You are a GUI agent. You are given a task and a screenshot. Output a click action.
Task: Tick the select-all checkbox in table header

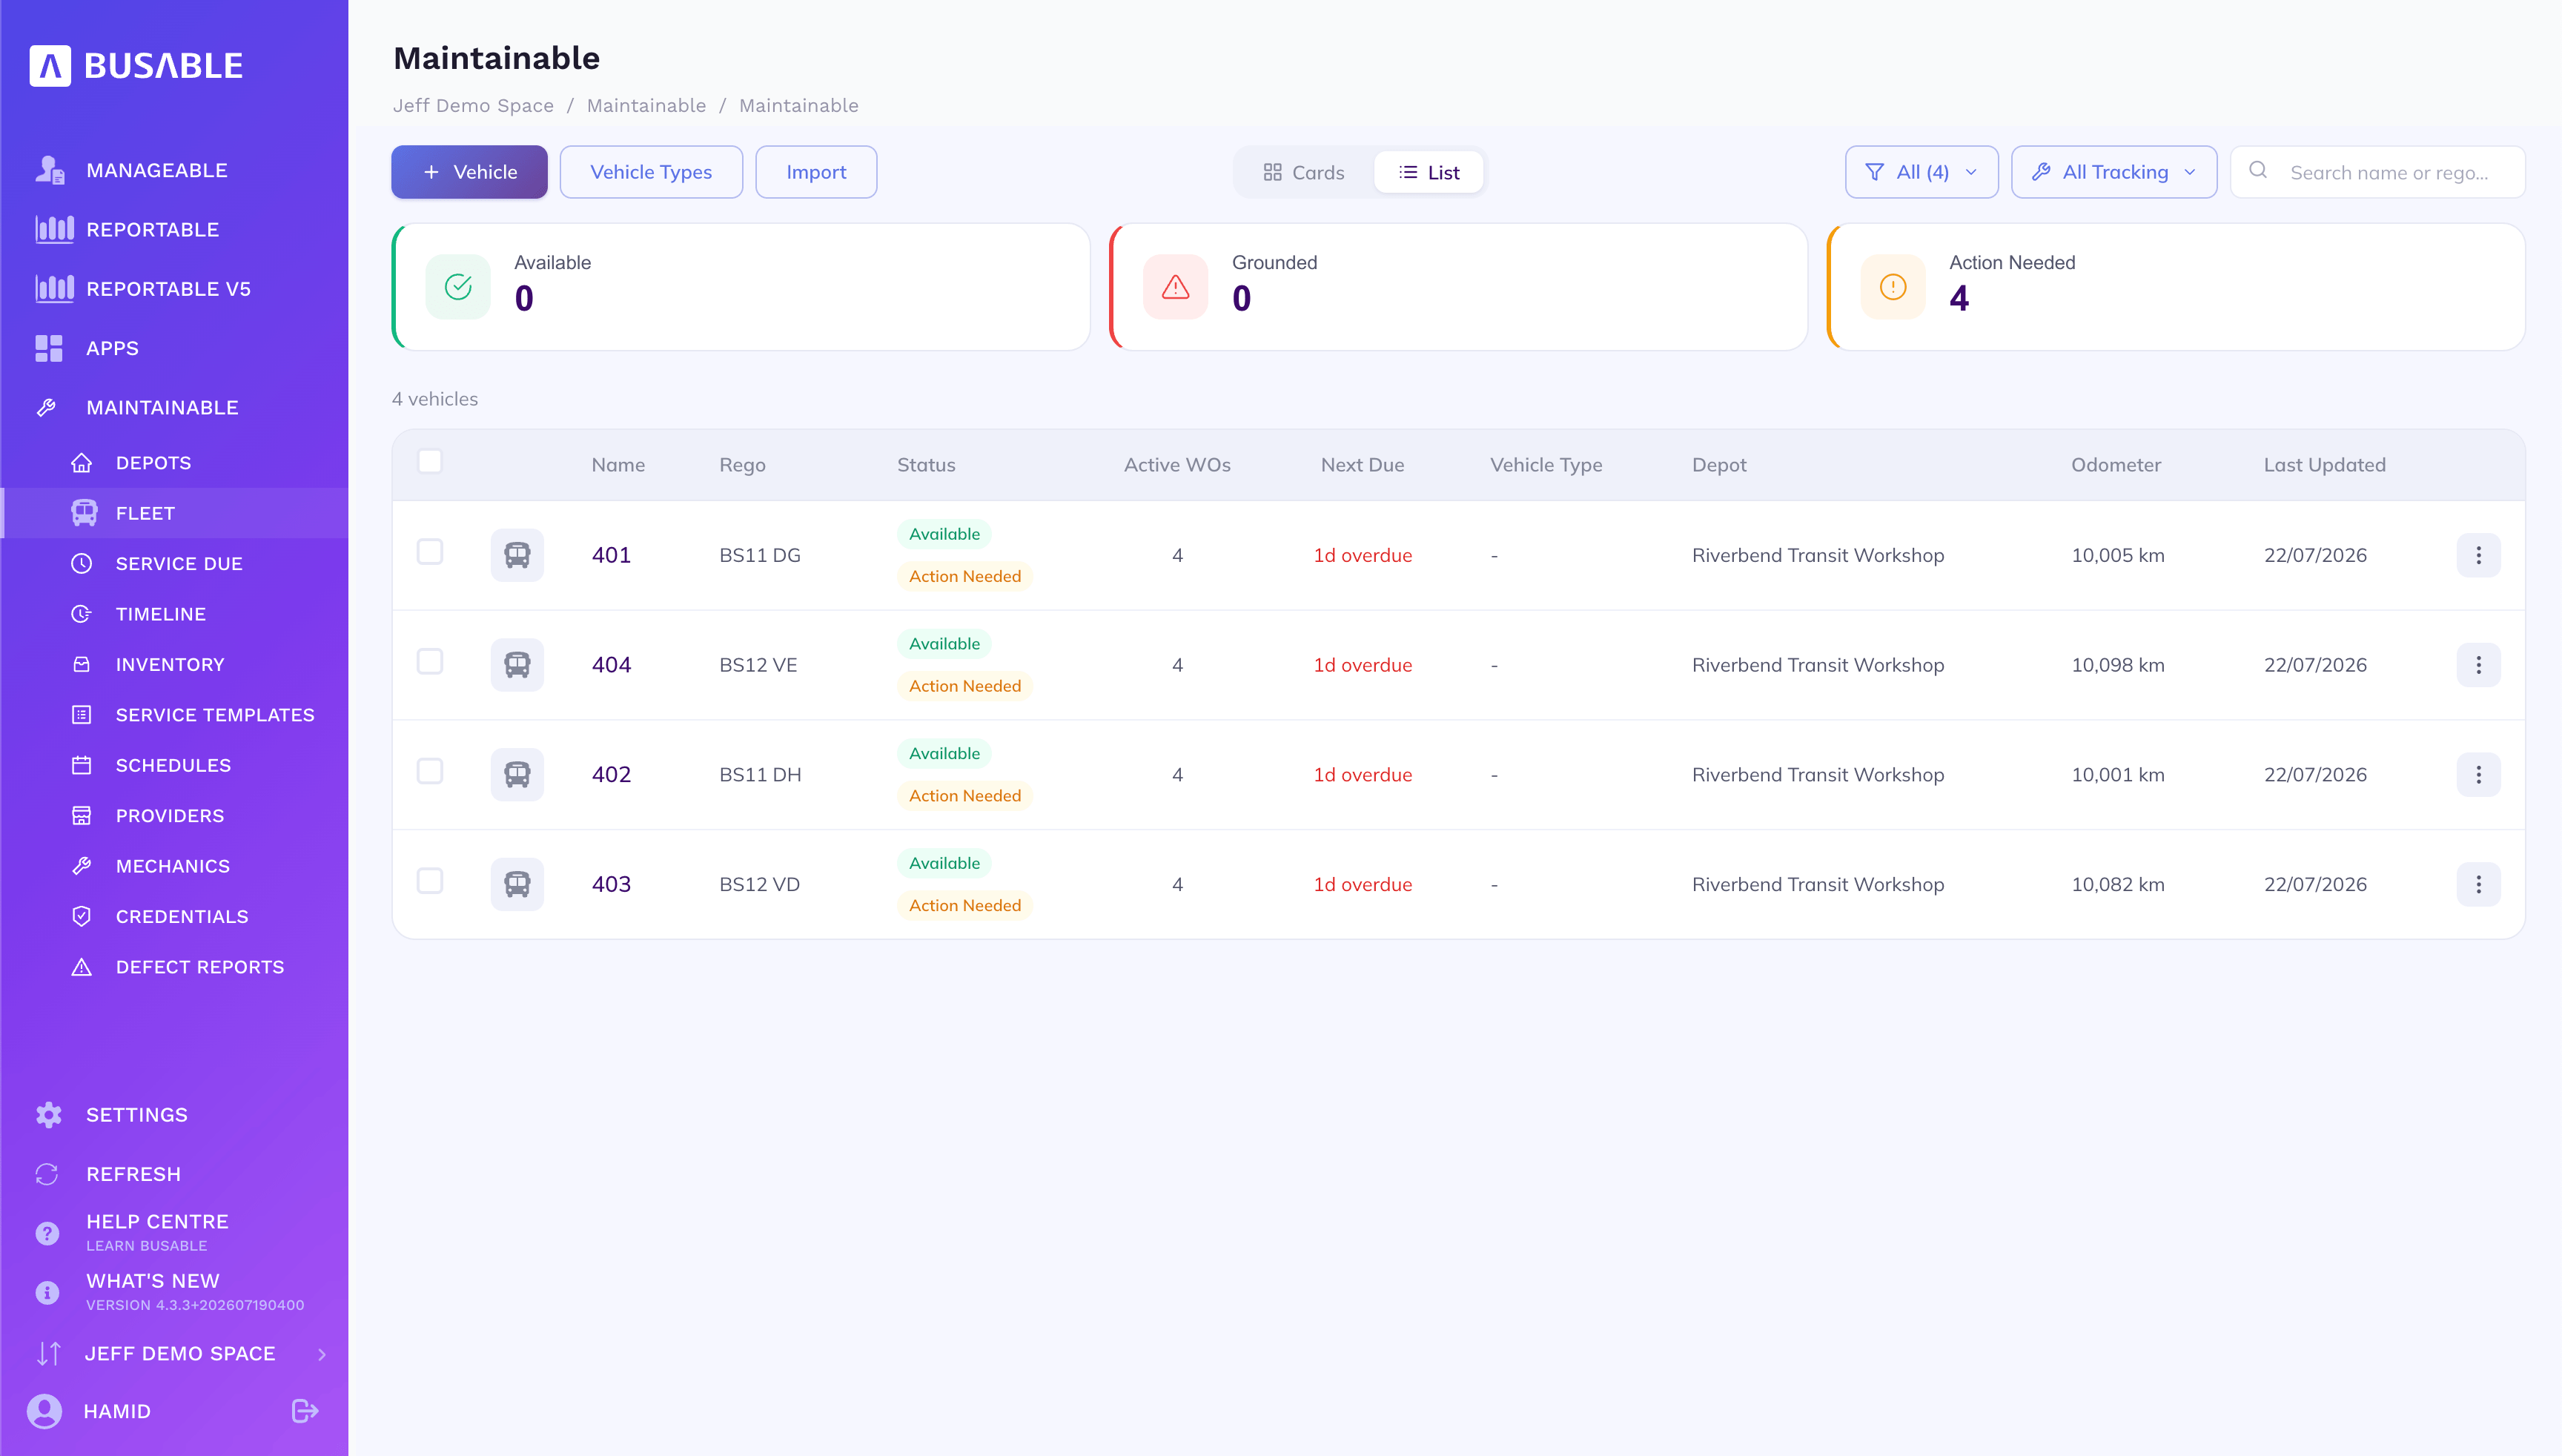(430, 461)
